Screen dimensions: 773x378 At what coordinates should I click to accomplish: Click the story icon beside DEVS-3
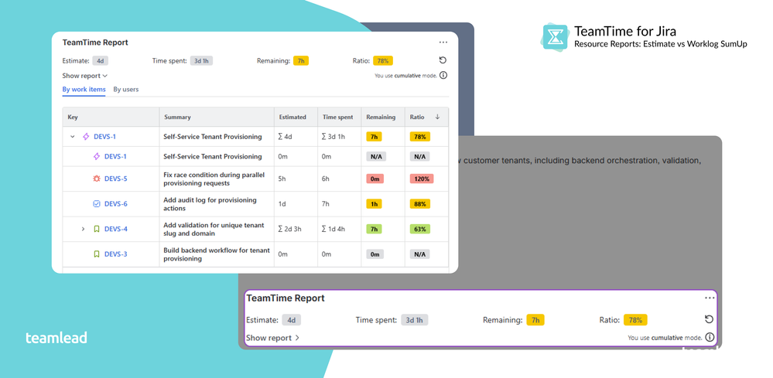pos(97,254)
